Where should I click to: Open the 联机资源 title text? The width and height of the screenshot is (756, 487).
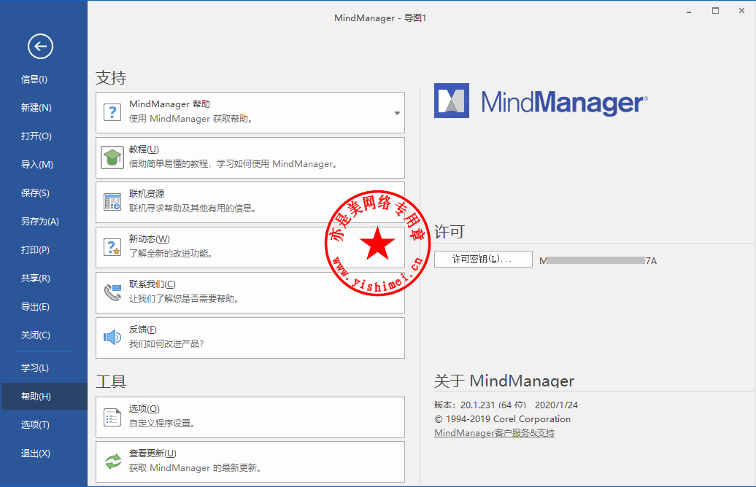(x=147, y=194)
